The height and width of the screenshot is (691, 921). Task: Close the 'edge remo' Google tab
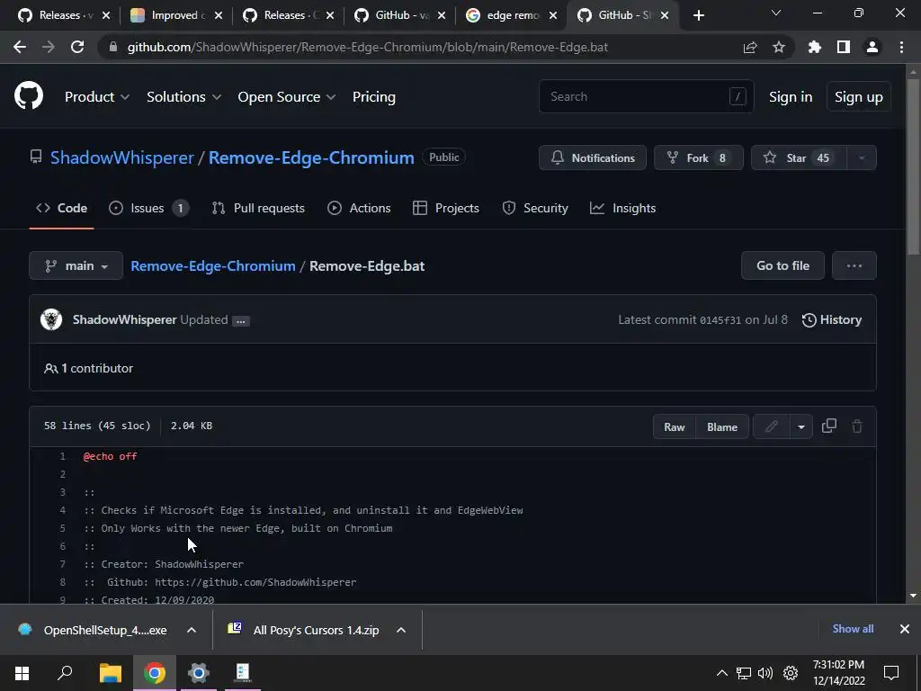(x=553, y=15)
